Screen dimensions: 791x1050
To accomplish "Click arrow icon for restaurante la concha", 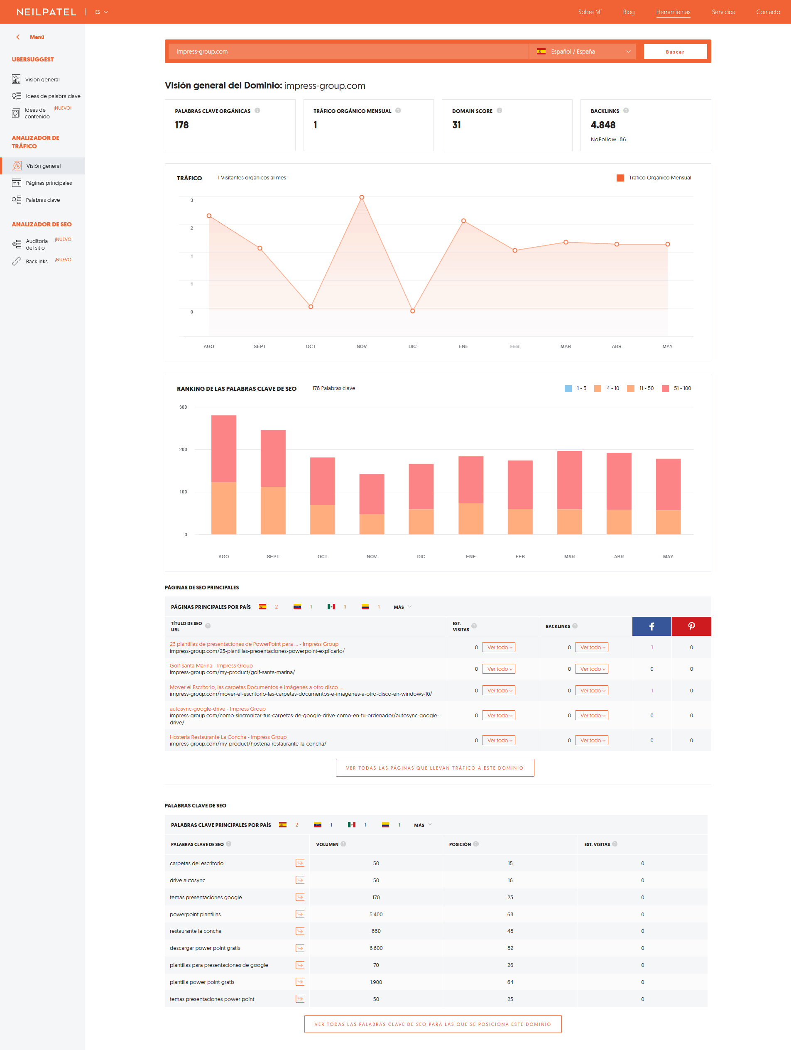I will [x=300, y=931].
